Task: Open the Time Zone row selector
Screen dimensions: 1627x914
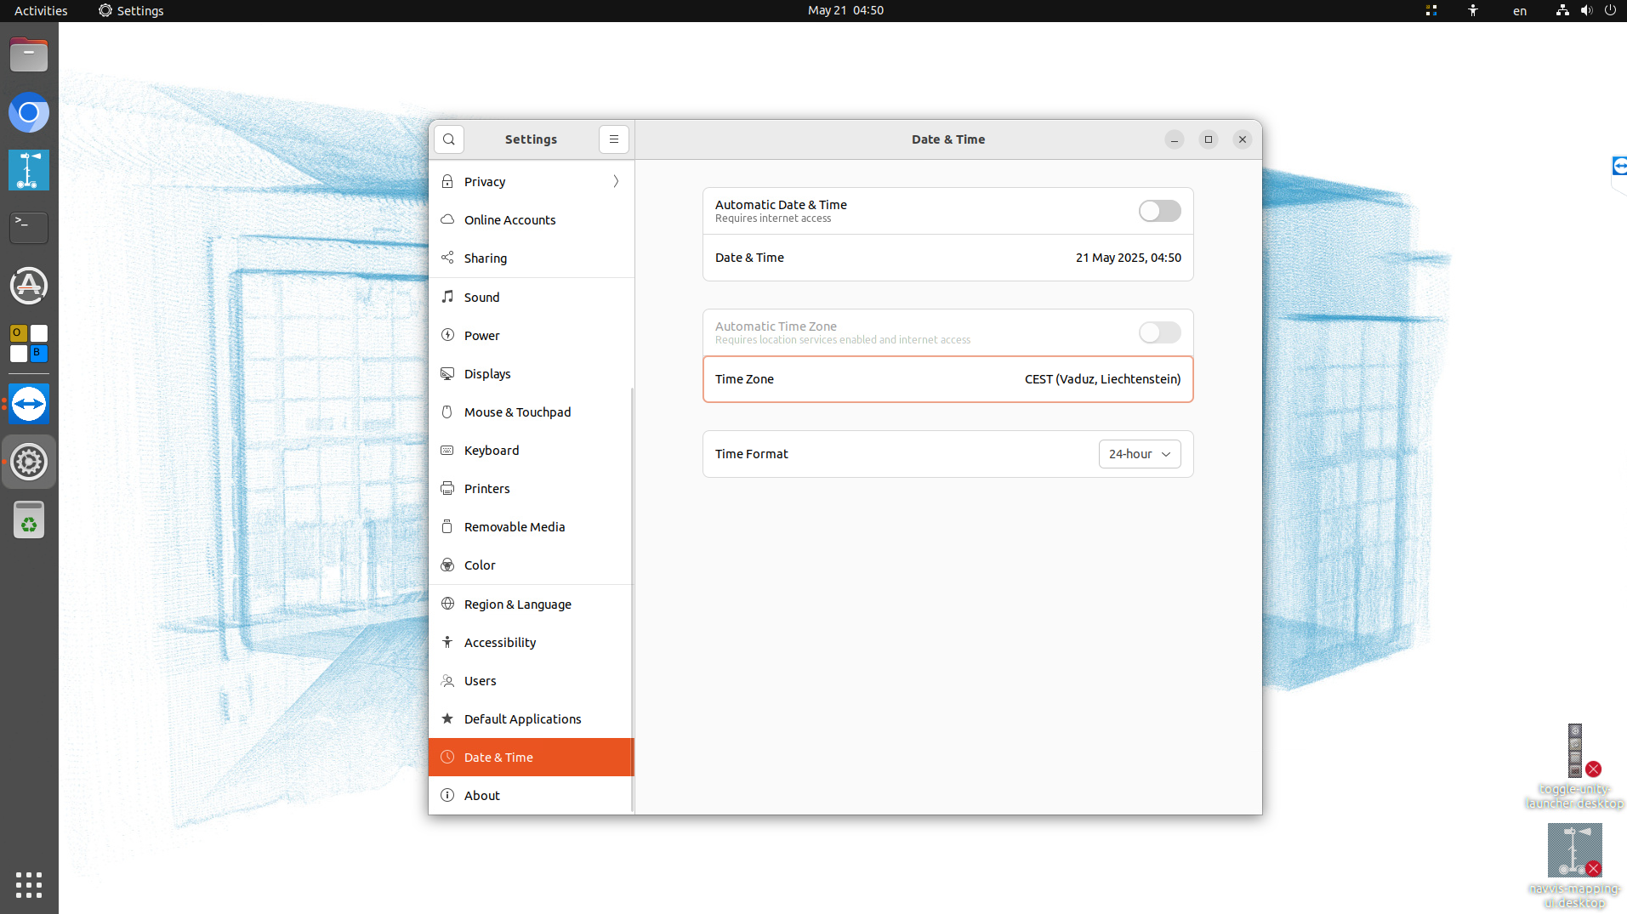Action: coord(947,379)
